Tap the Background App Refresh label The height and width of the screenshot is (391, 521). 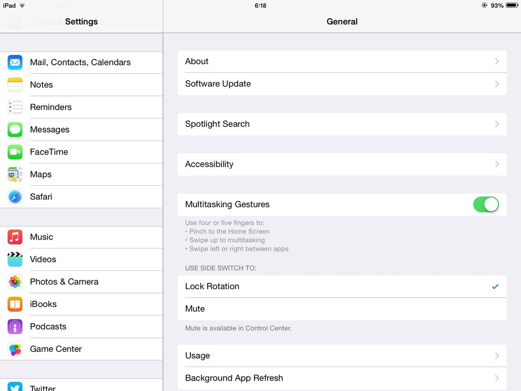[x=234, y=378]
